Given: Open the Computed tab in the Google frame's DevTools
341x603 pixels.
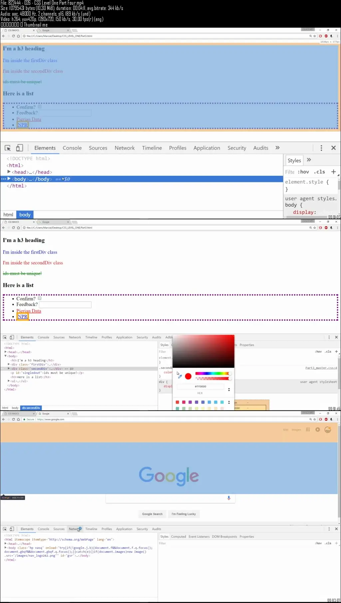Looking at the screenshot, I should [x=178, y=537].
